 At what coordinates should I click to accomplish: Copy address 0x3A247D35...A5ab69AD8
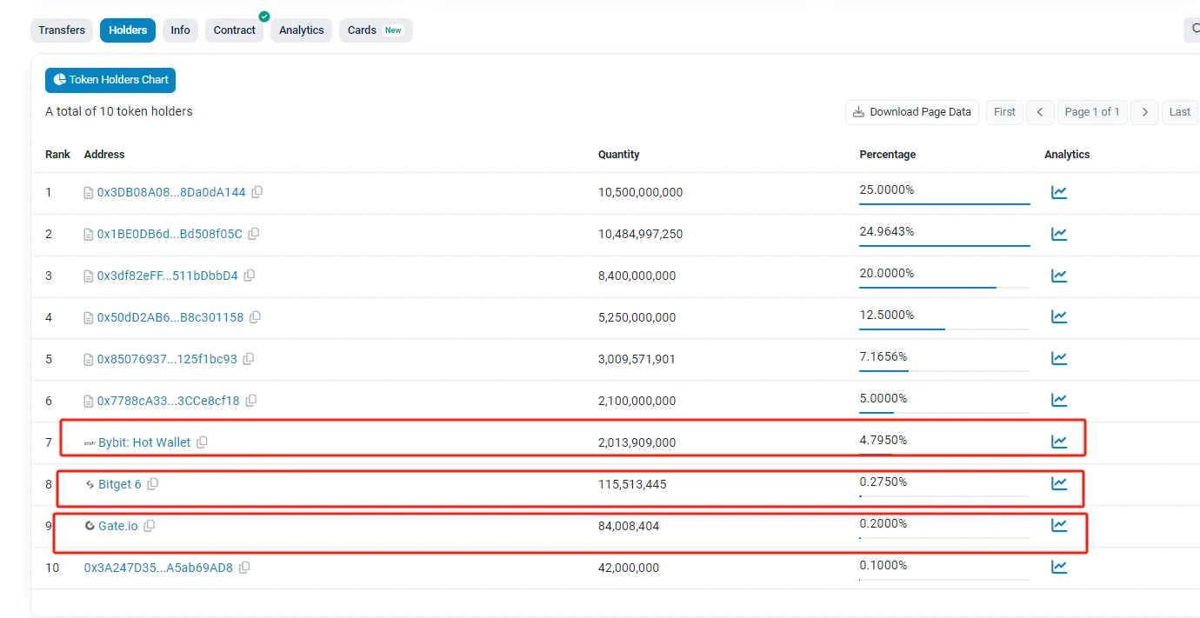244,568
